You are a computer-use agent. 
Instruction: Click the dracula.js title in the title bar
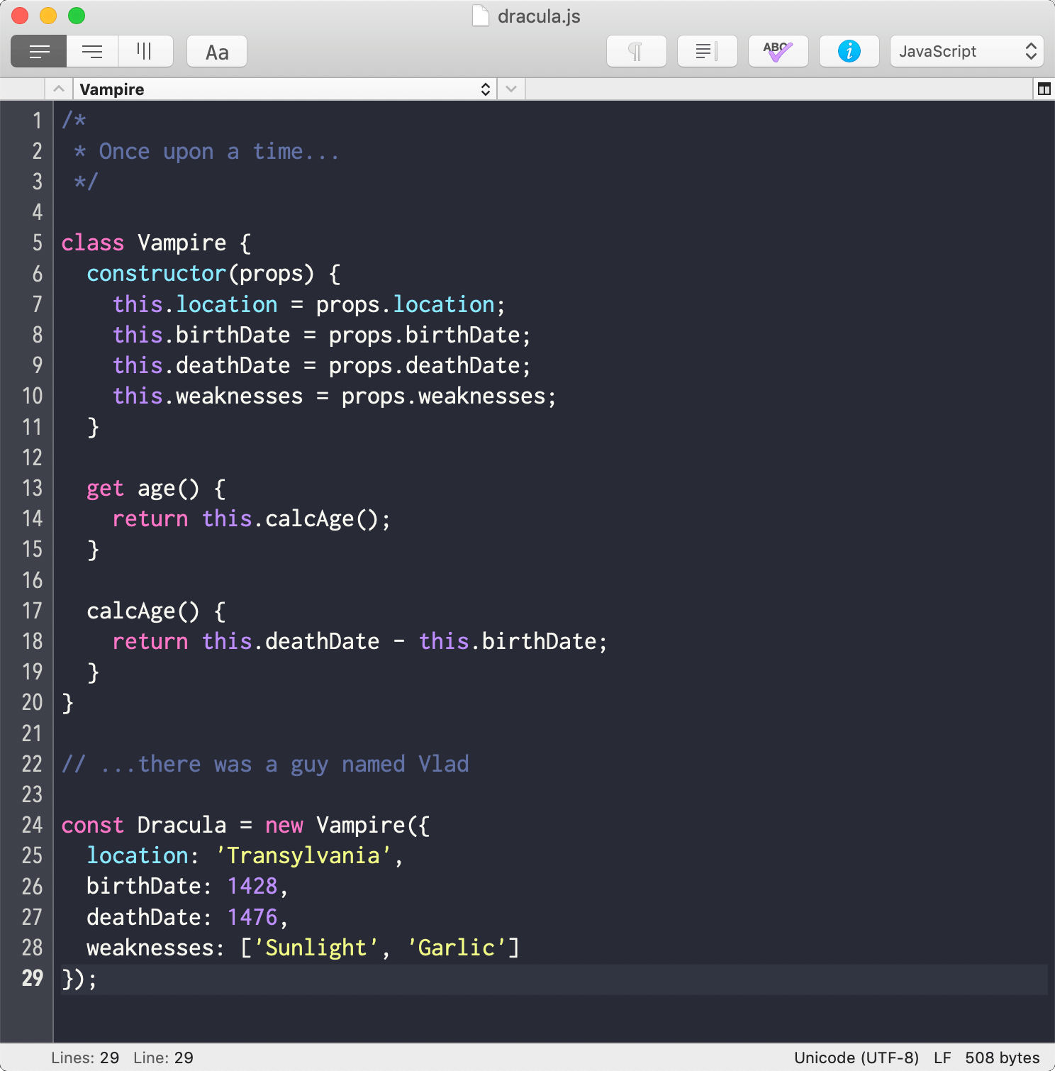(x=539, y=16)
